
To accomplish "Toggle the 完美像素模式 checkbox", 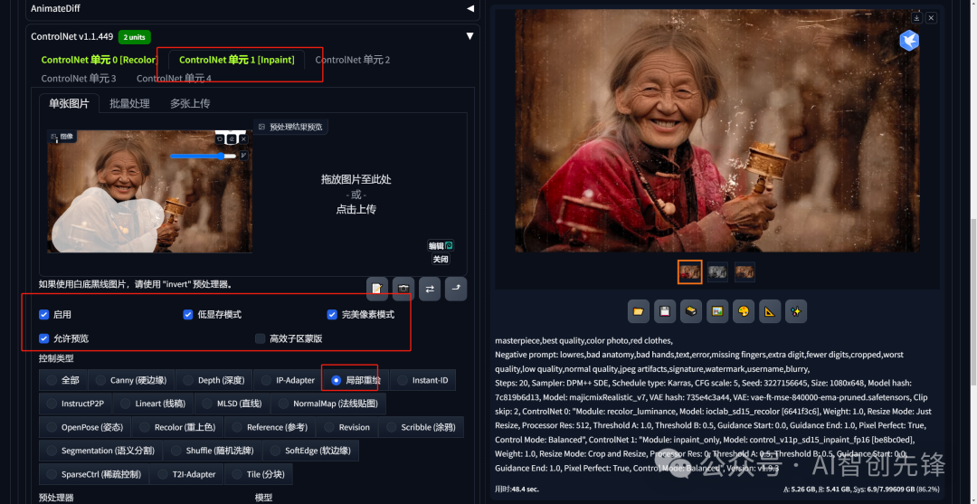I will 332,315.
